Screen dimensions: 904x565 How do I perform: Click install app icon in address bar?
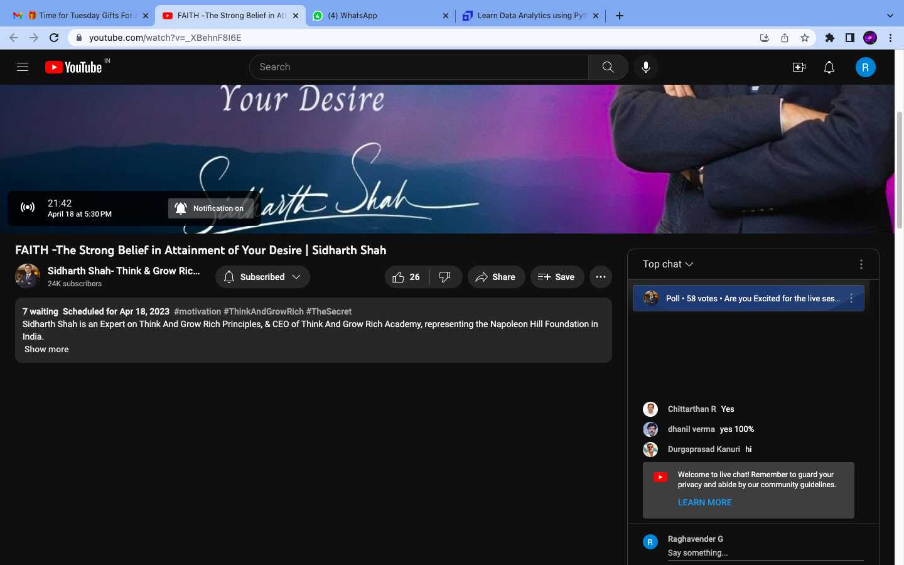coord(764,38)
